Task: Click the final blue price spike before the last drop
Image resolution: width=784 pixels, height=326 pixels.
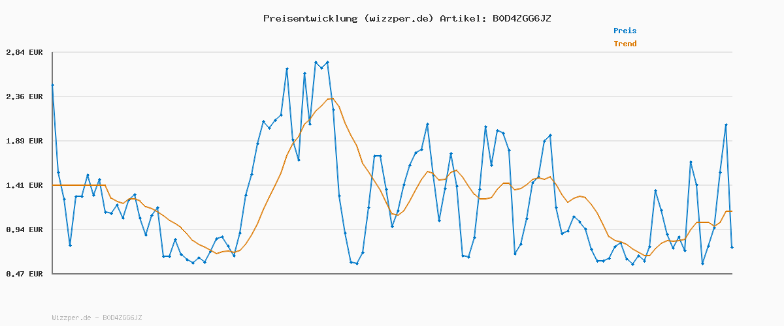Action: 726,125
